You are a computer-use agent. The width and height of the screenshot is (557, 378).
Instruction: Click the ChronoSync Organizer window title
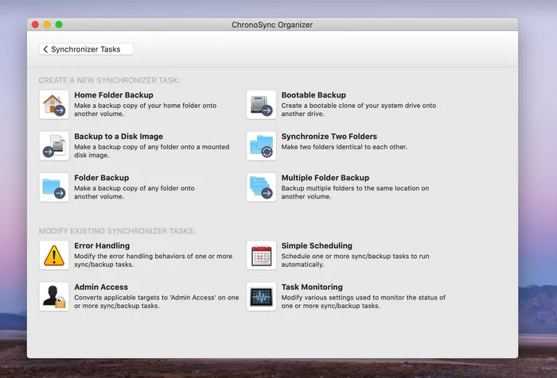272,25
